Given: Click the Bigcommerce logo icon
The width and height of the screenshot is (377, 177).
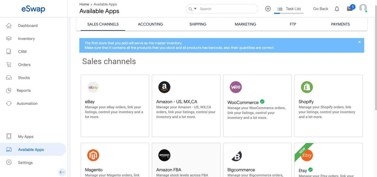Looking at the screenshot, I should pos(236,155).
